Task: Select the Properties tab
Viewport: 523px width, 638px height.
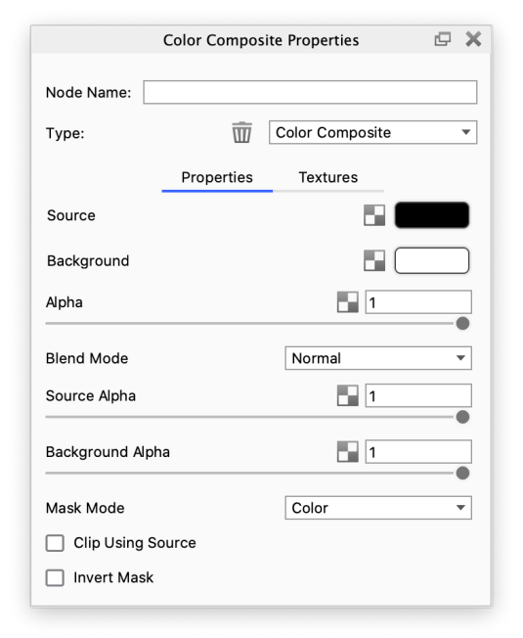Action: pos(217,177)
